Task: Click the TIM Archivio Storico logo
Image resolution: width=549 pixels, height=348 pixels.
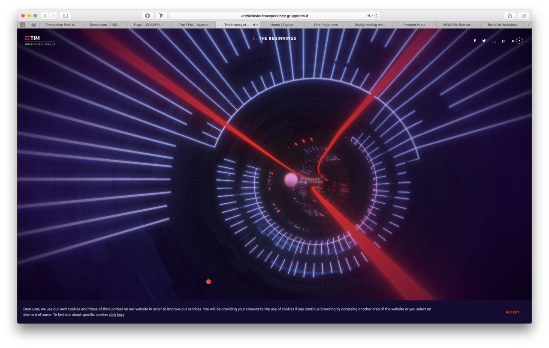Action: (x=39, y=41)
